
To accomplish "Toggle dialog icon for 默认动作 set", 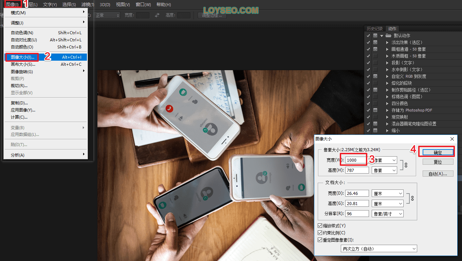I will click(x=375, y=36).
